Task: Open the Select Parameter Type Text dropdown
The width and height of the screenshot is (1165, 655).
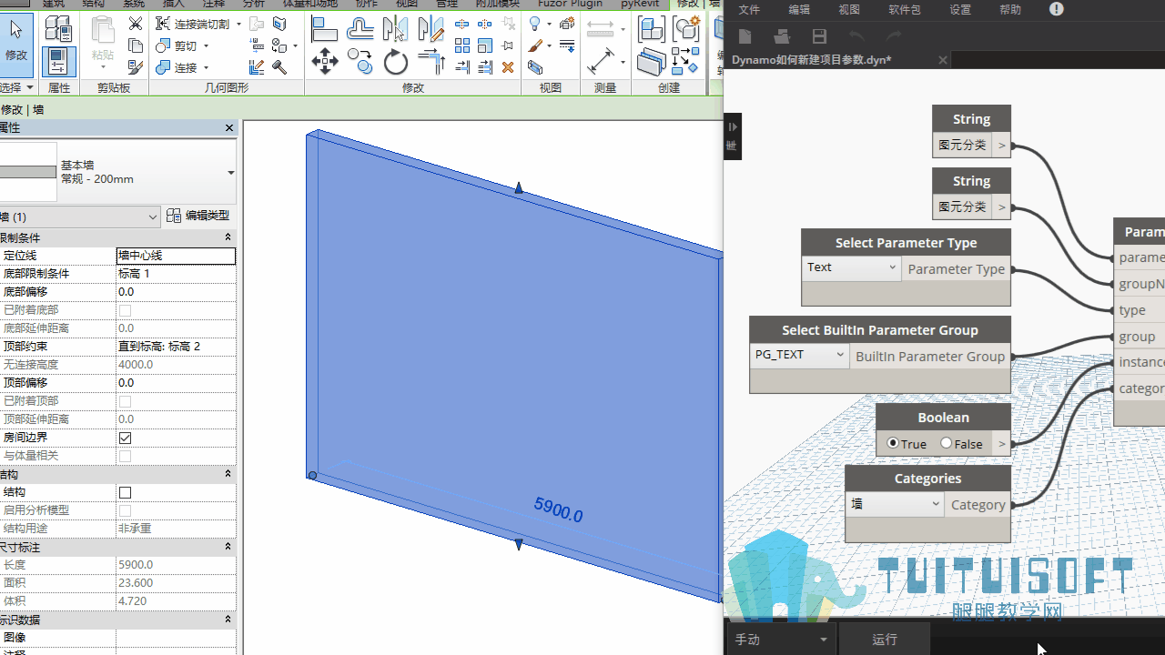Action: [x=852, y=267]
